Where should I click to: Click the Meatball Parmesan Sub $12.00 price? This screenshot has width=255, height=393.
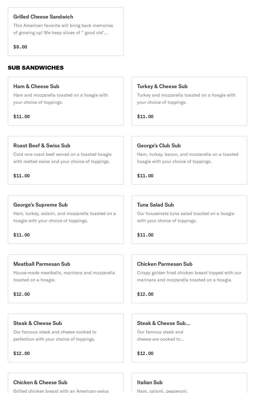point(21,294)
